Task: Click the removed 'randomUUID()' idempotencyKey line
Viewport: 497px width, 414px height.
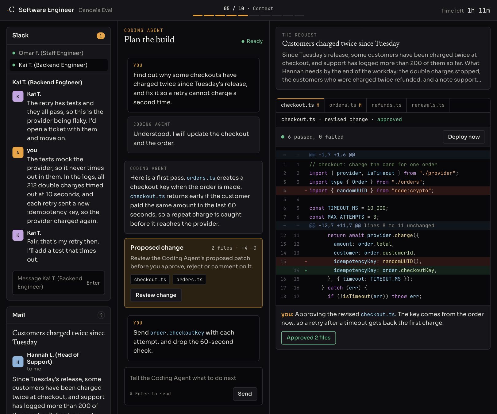Action: tap(383, 262)
